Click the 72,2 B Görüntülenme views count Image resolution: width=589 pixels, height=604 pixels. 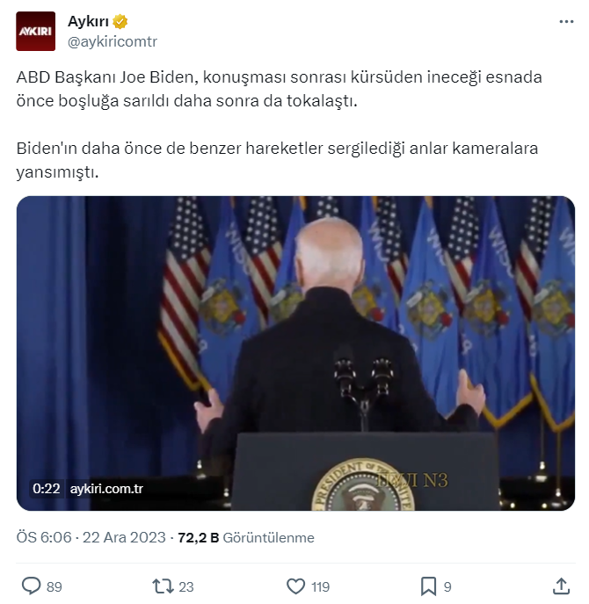click(x=246, y=537)
